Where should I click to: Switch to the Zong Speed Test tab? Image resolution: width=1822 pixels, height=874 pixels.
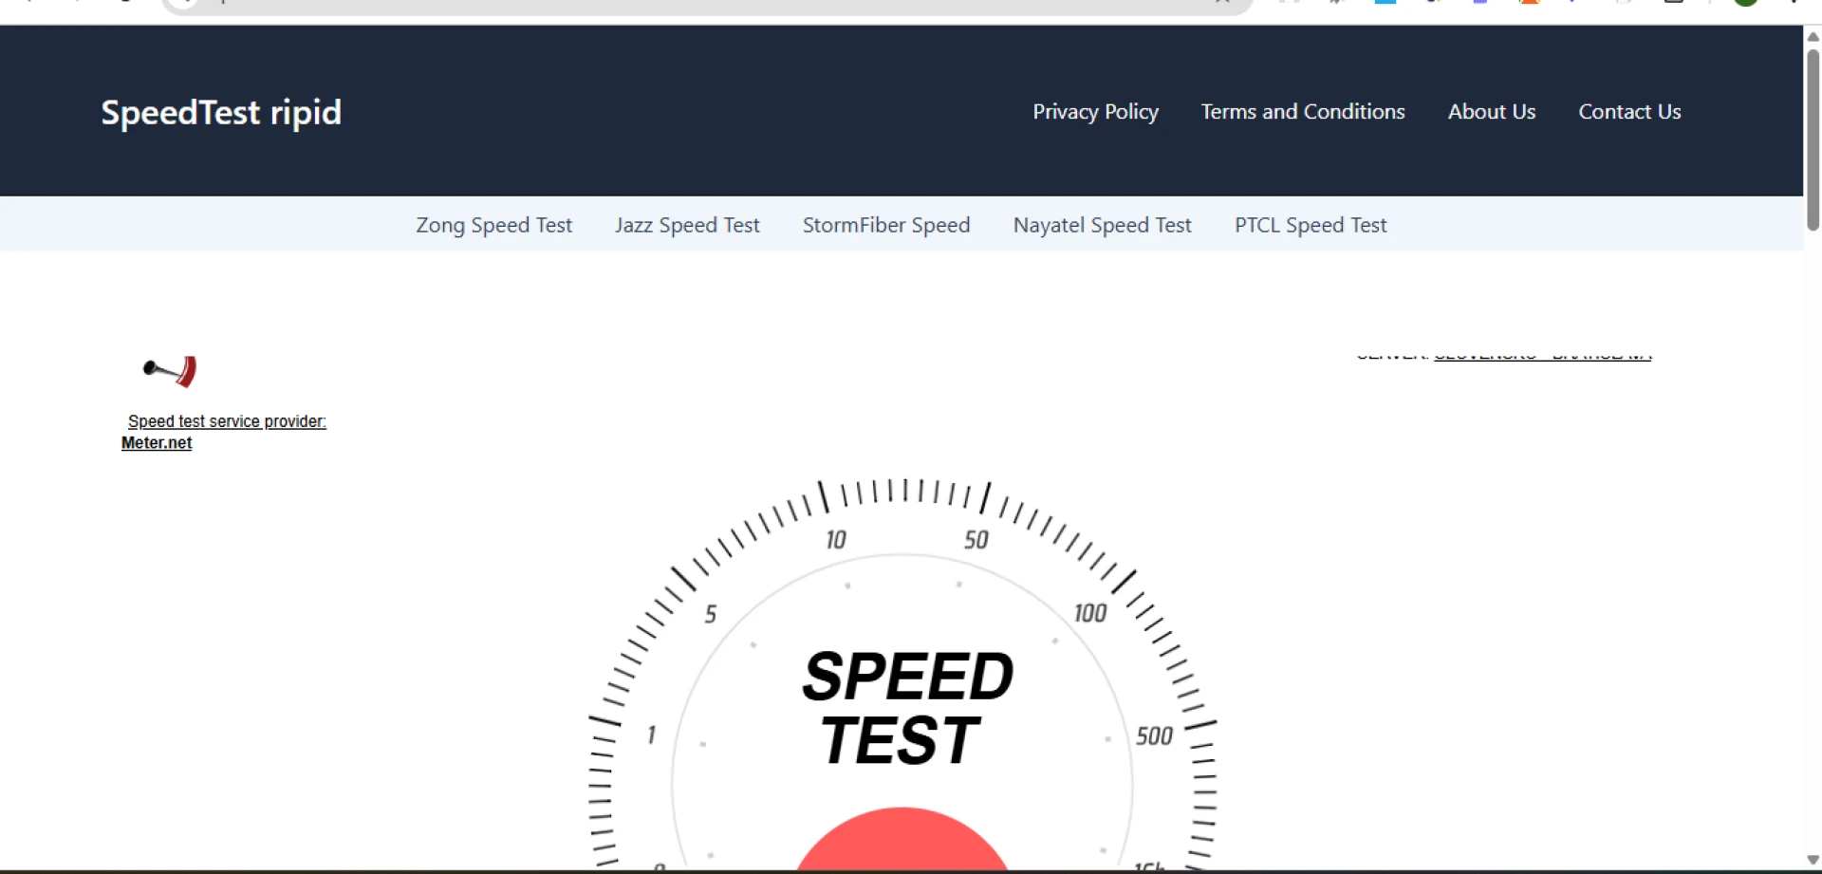[493, 225]
